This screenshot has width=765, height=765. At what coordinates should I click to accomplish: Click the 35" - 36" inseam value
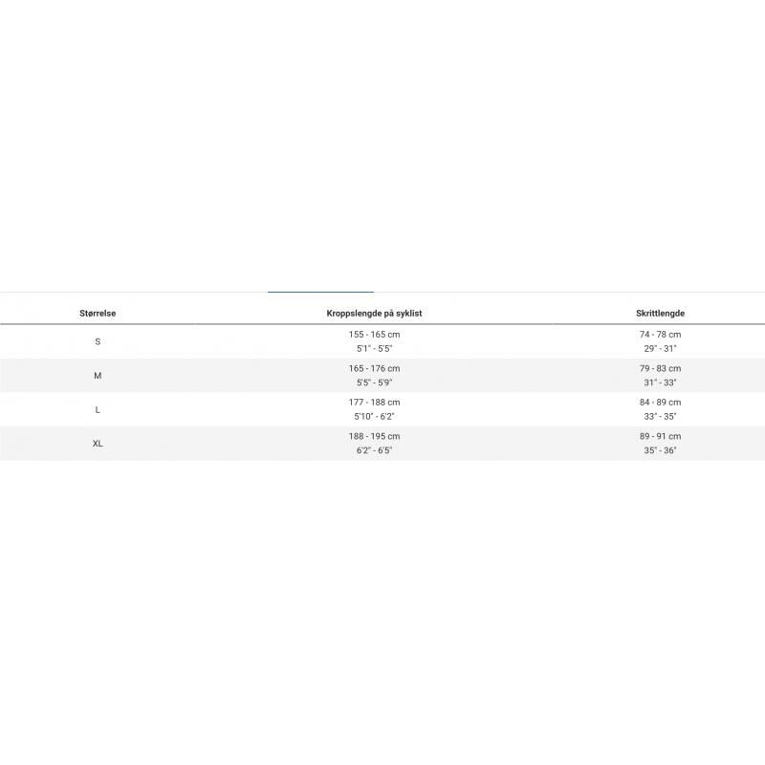point(660,450)
